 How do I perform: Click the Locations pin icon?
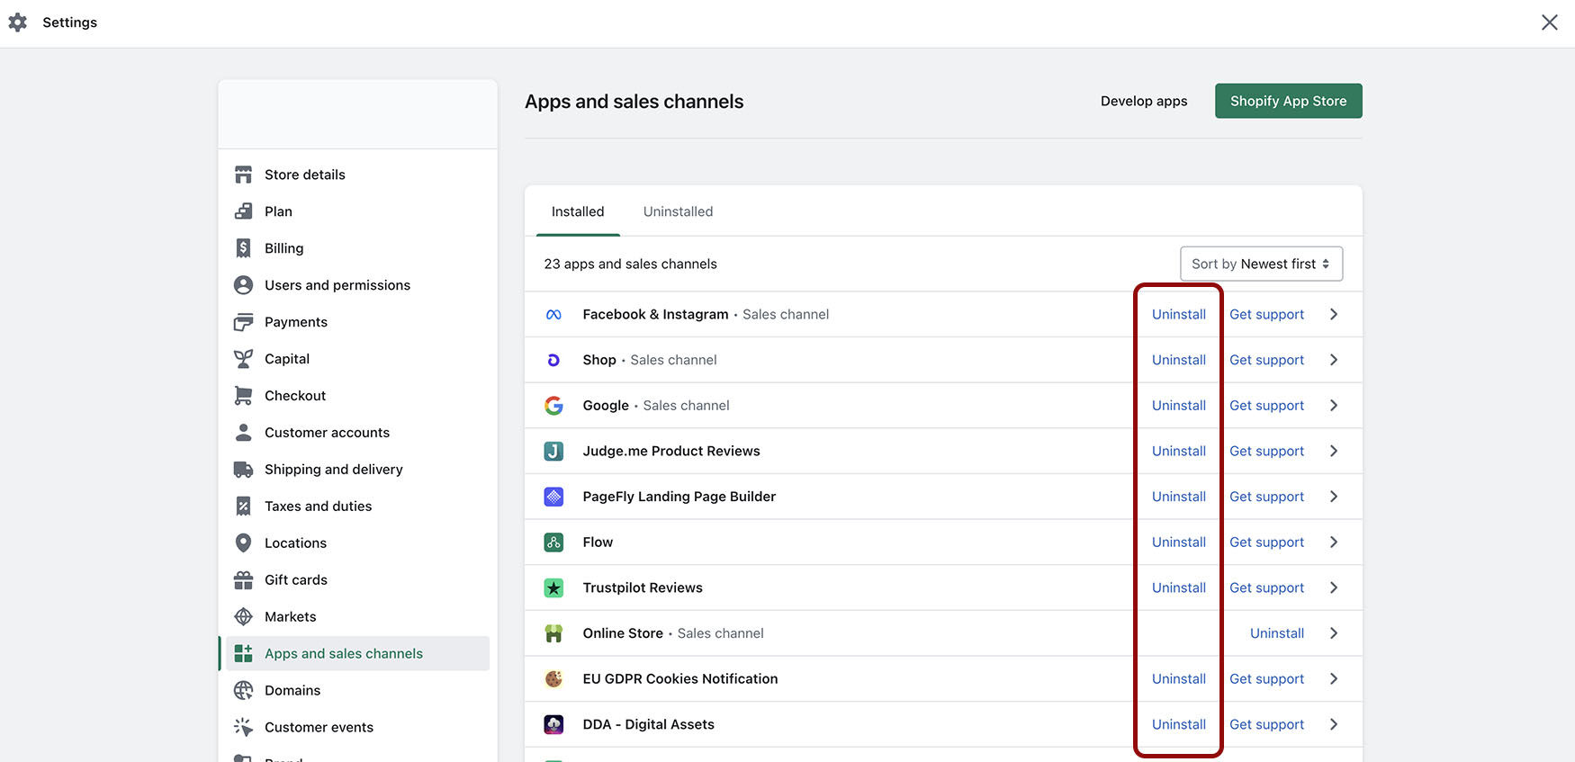243,543
